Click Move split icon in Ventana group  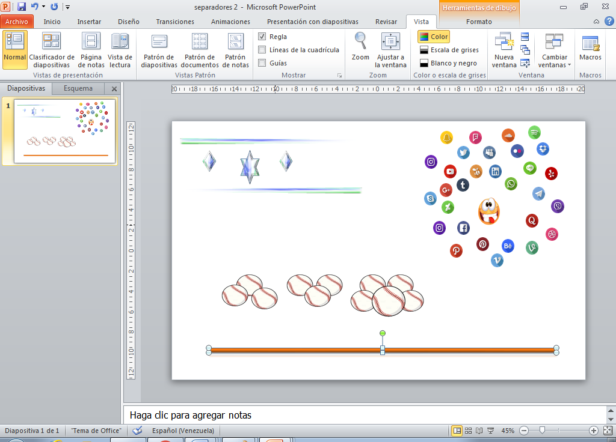525,62
